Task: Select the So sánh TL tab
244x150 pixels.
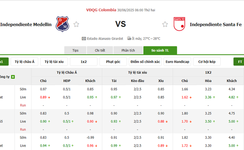Action: click(x=160, y=50)
